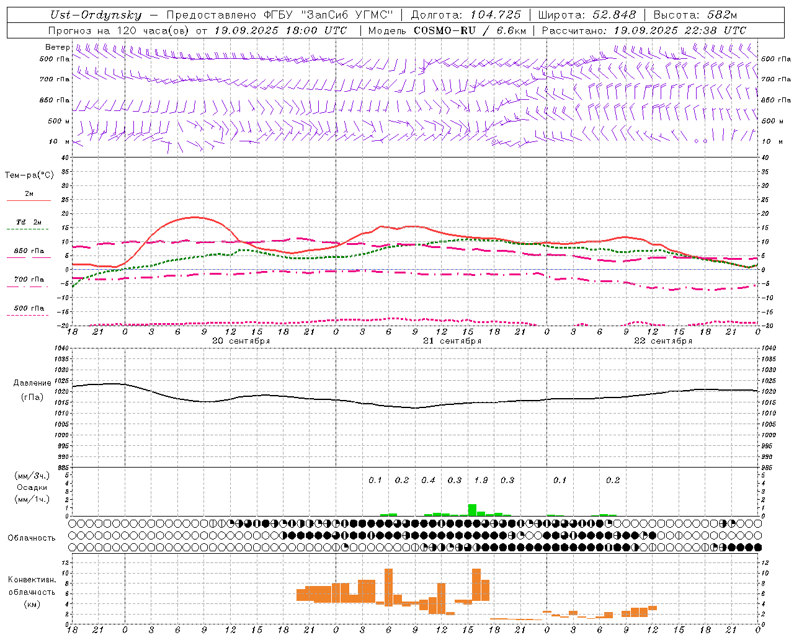The width and height of the screenshot is (794, 635).
Task: Click the left 10 м wind level label
Action: [60, 141]
